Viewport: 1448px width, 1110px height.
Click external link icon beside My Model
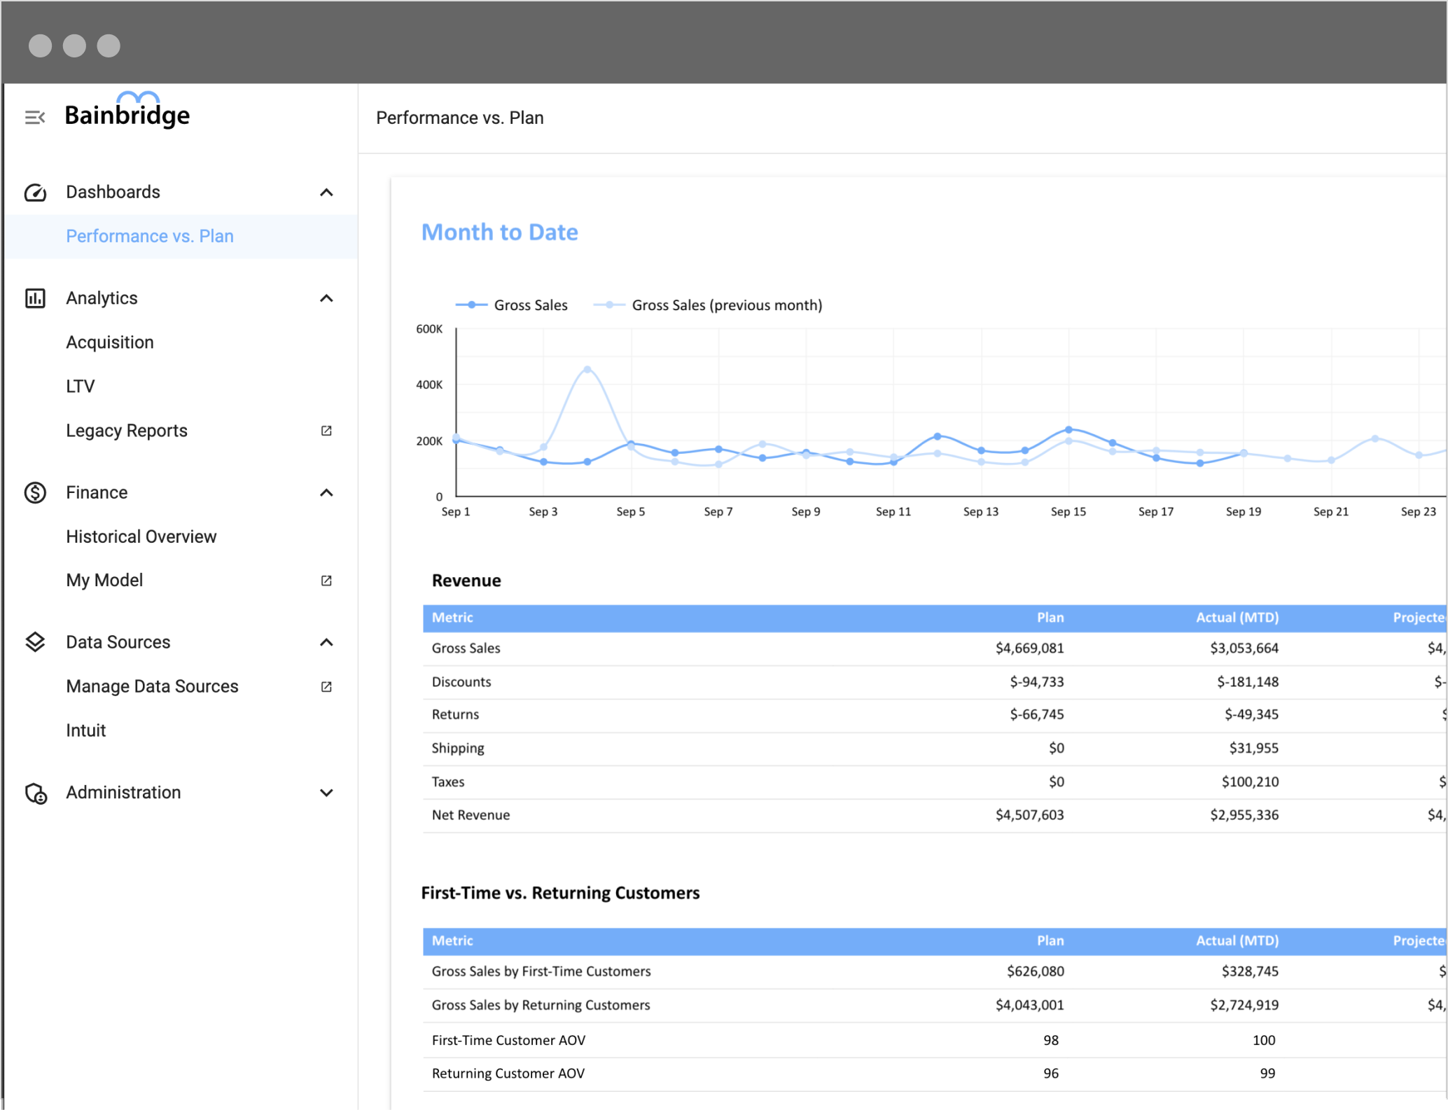[326, 581]
